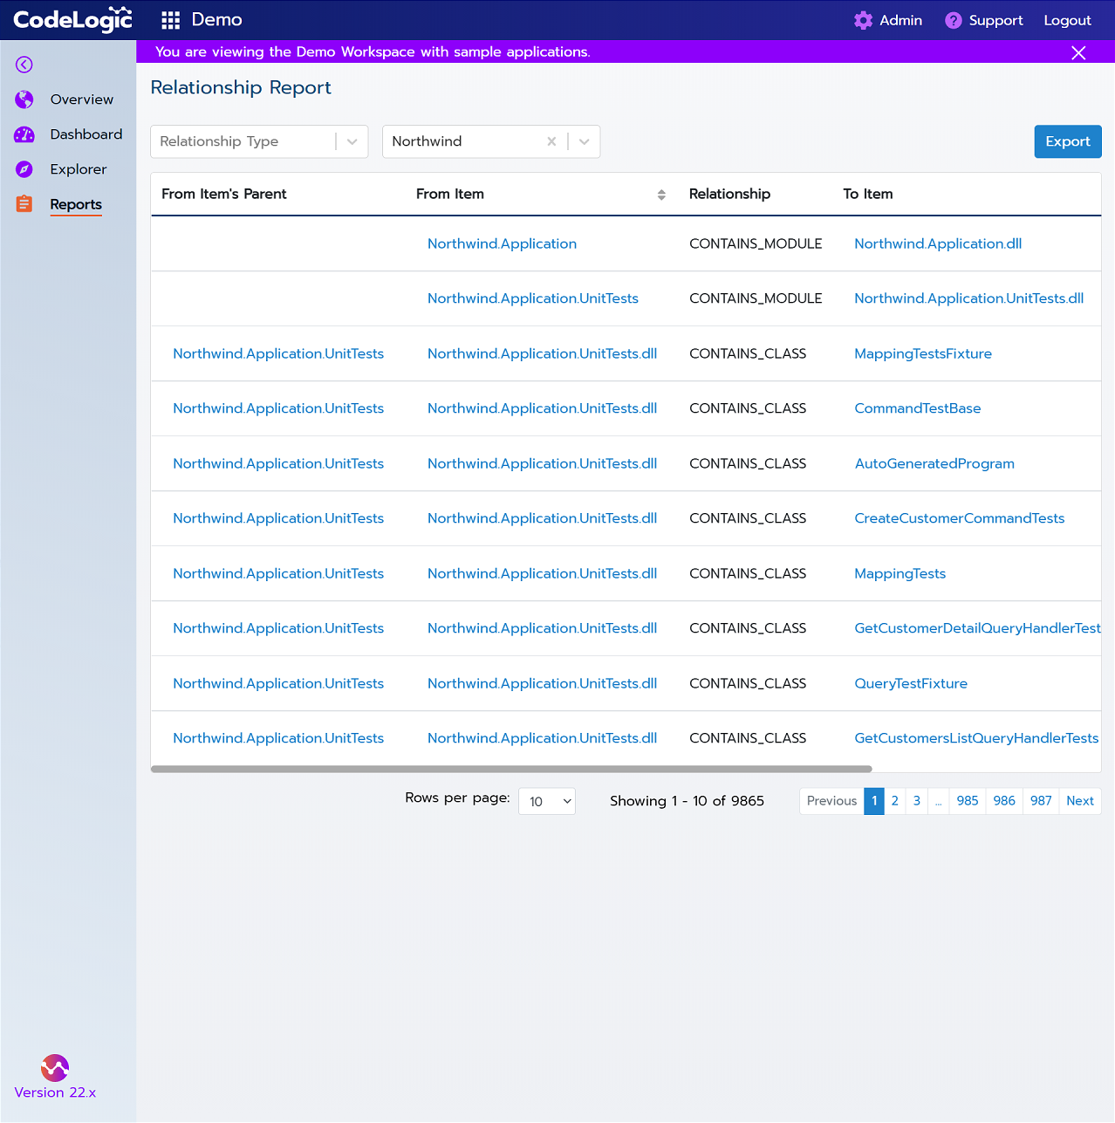The image size is (1115, 1123).
Task: Open the Rows per page selector
Action: click(x=547, y=801)
